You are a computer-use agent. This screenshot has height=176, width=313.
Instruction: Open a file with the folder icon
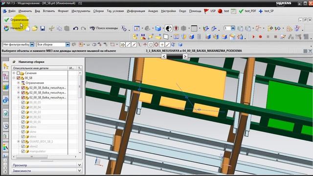click(x=35, y=28)
